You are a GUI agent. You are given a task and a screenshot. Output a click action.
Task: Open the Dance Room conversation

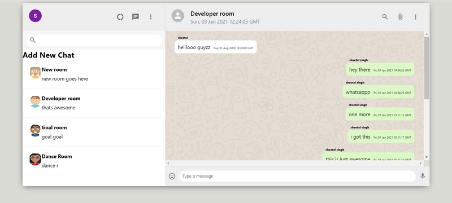point(94,161)
